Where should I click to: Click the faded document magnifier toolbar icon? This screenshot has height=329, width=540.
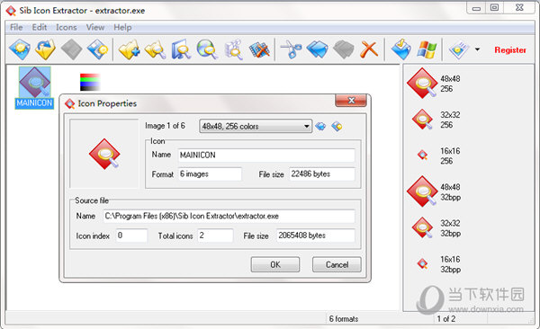233,49
